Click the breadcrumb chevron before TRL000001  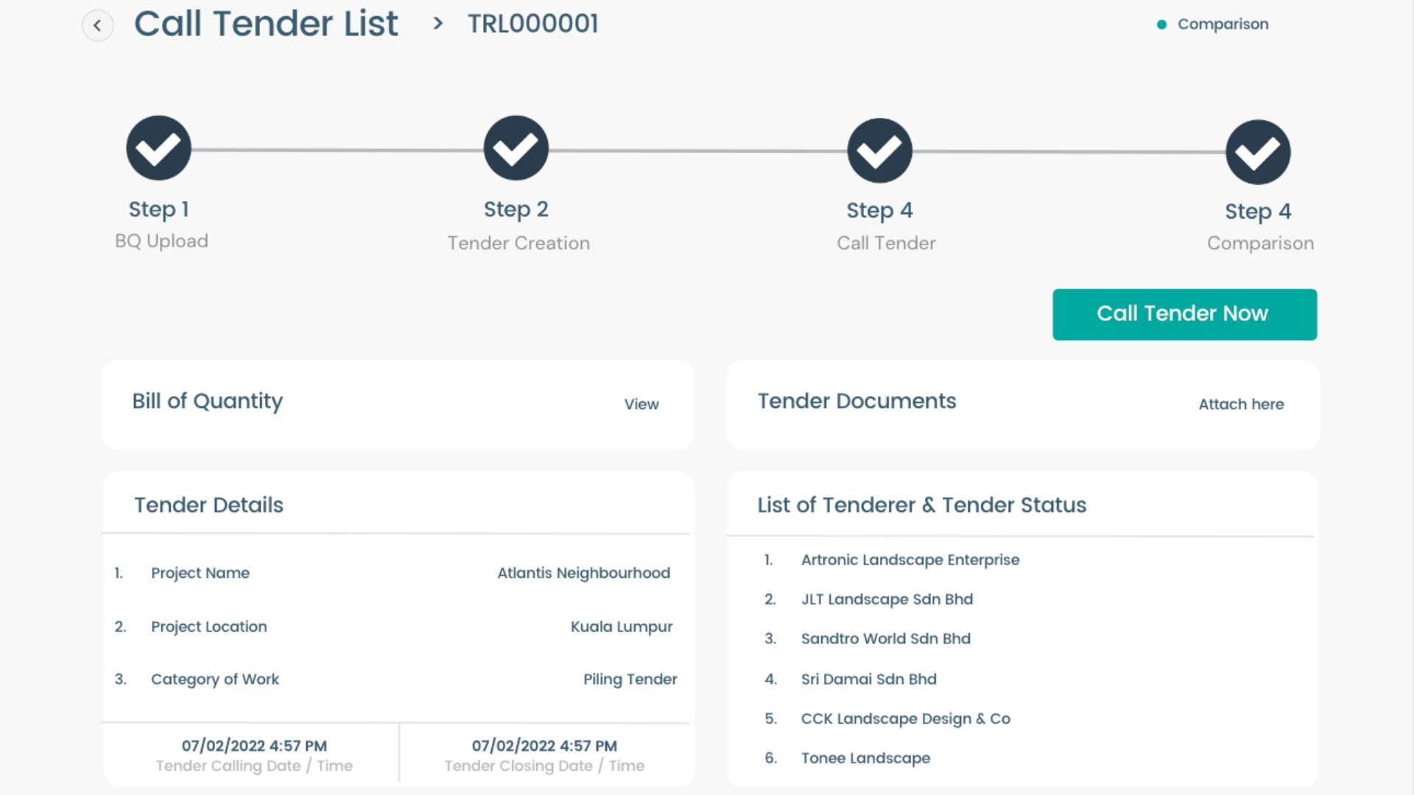click(x=438, y=24)
